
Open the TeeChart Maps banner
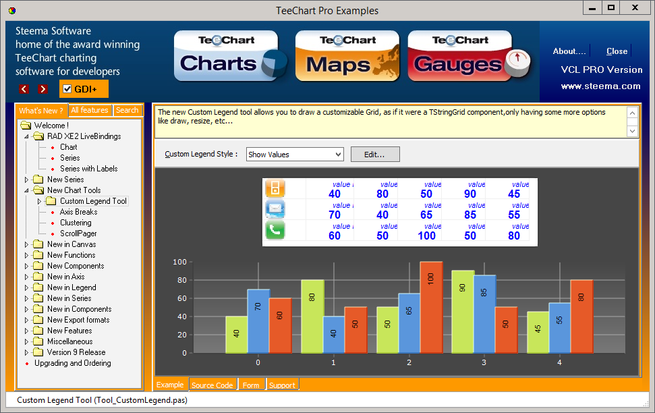[347, 56]
